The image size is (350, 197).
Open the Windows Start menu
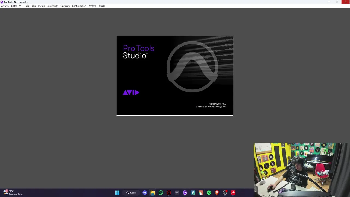pos(117,193)
